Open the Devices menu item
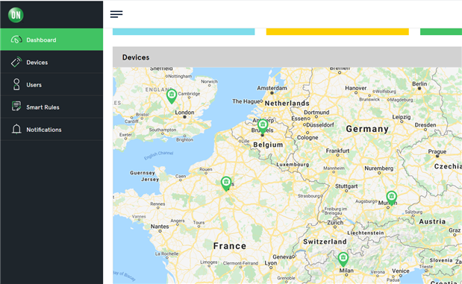This screenshot has height=284, width=462. pyautogui.click(x=51, y=62)
